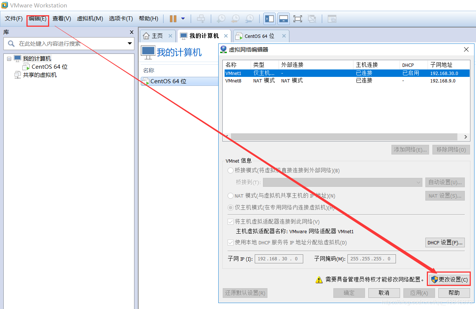Click the 帮助 button in the dialog
This screenshot has height=309, width=476.
point(454,293)
